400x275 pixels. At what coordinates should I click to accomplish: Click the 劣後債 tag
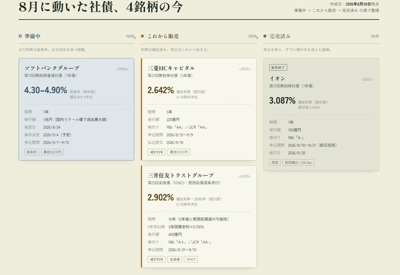(x=174, y=259)
